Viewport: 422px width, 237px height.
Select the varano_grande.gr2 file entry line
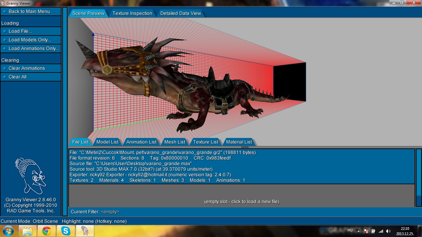coord(163,152)
